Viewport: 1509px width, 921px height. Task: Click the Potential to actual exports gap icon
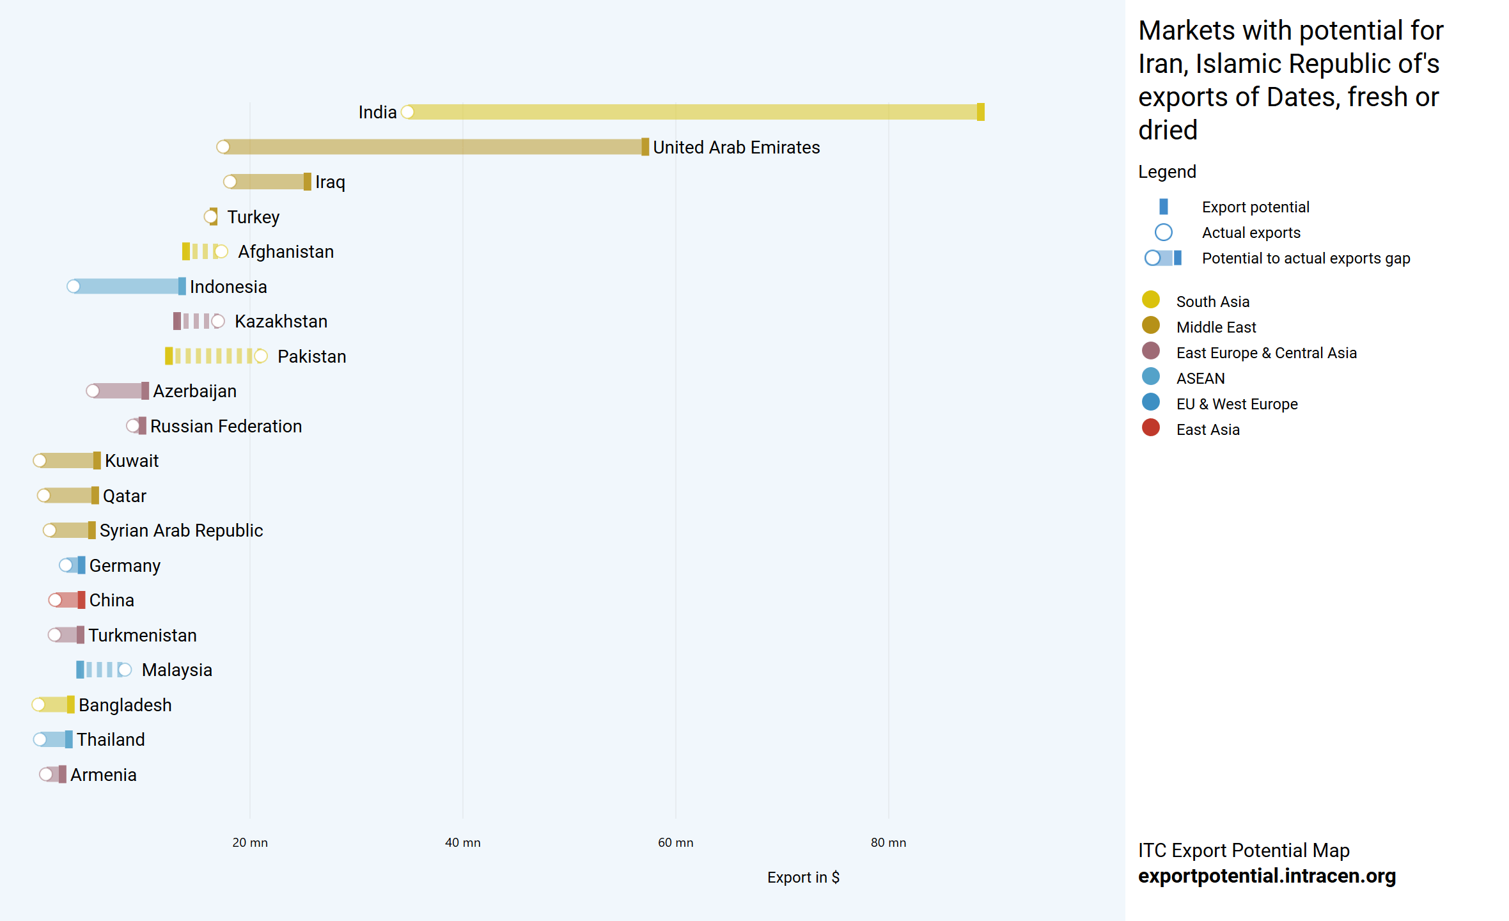pos(1163,258)
